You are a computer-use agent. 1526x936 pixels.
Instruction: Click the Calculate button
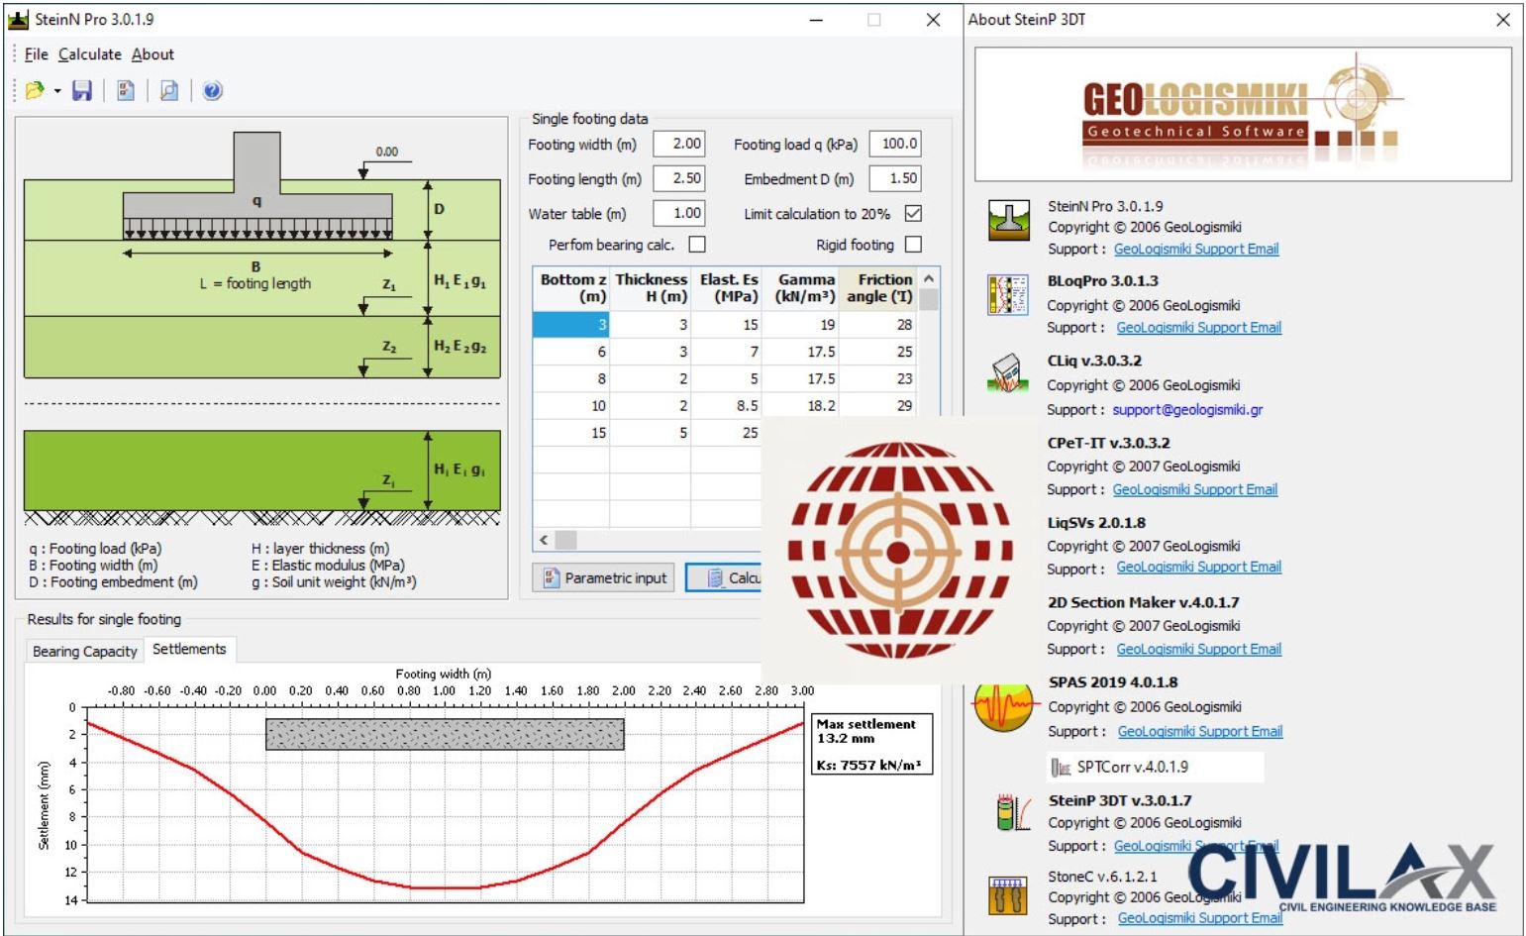click(724, 577)
